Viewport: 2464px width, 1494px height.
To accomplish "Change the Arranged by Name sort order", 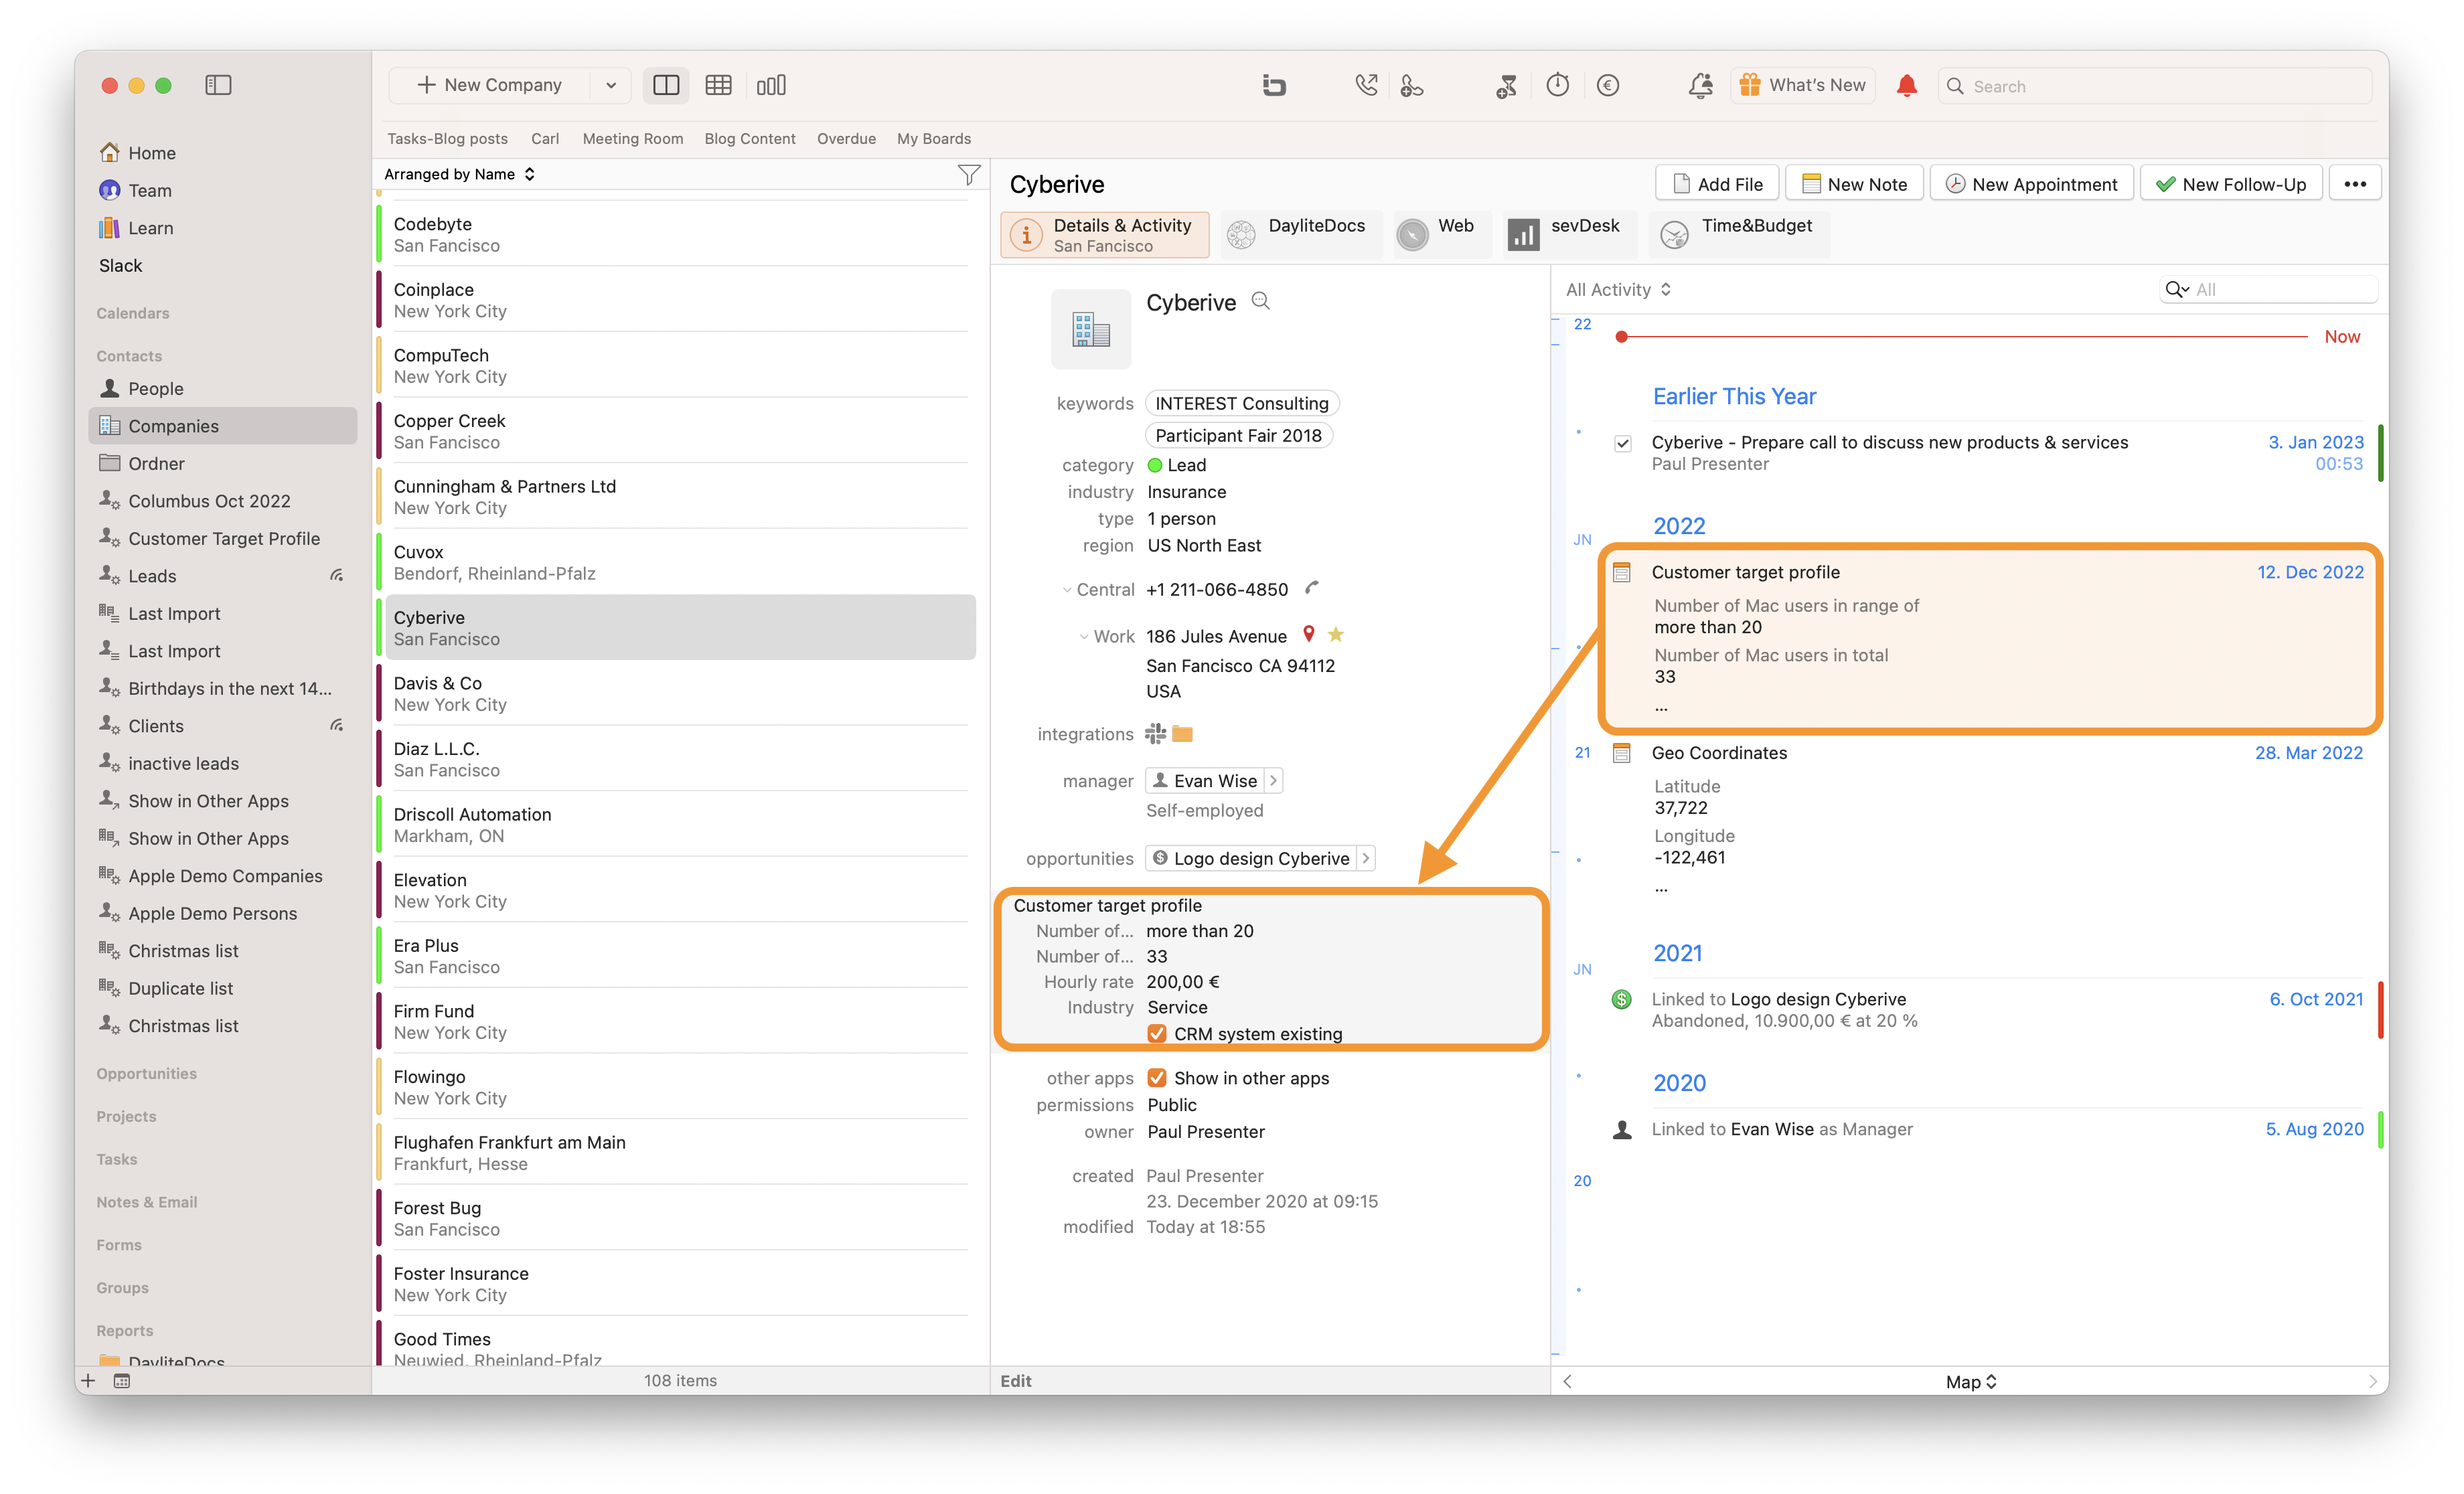I will (x=460, y=174).
